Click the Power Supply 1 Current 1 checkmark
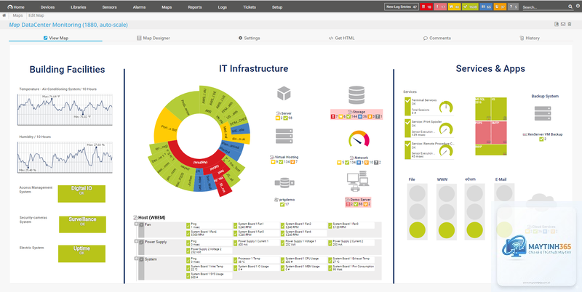The image size is (582, 292). tap(235, 243)
